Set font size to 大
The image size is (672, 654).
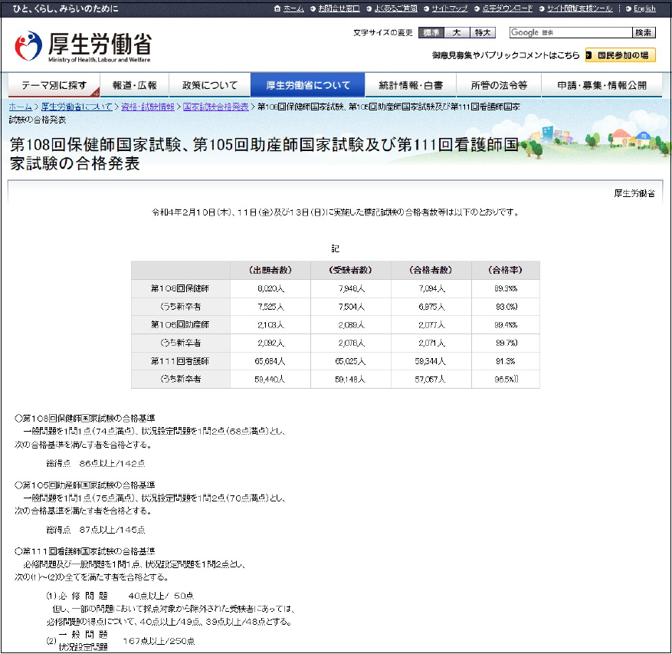[x=456, y=32]
